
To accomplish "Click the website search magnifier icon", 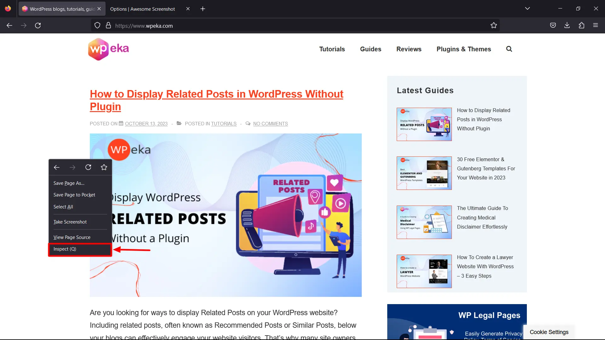I will point(509,49).
